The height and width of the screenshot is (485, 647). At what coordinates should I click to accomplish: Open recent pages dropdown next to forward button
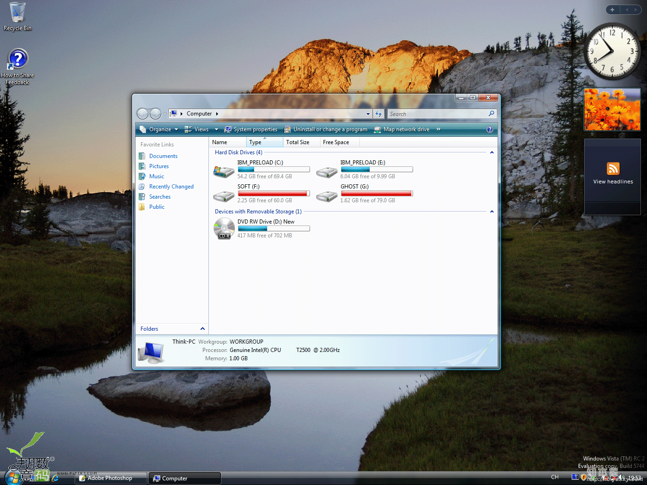(165, 114)
